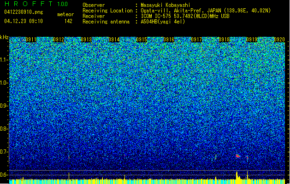The height and width of the screenshot is (184, 290).
Task: Click the 'Observer' field label
Action: coord(94,5)
